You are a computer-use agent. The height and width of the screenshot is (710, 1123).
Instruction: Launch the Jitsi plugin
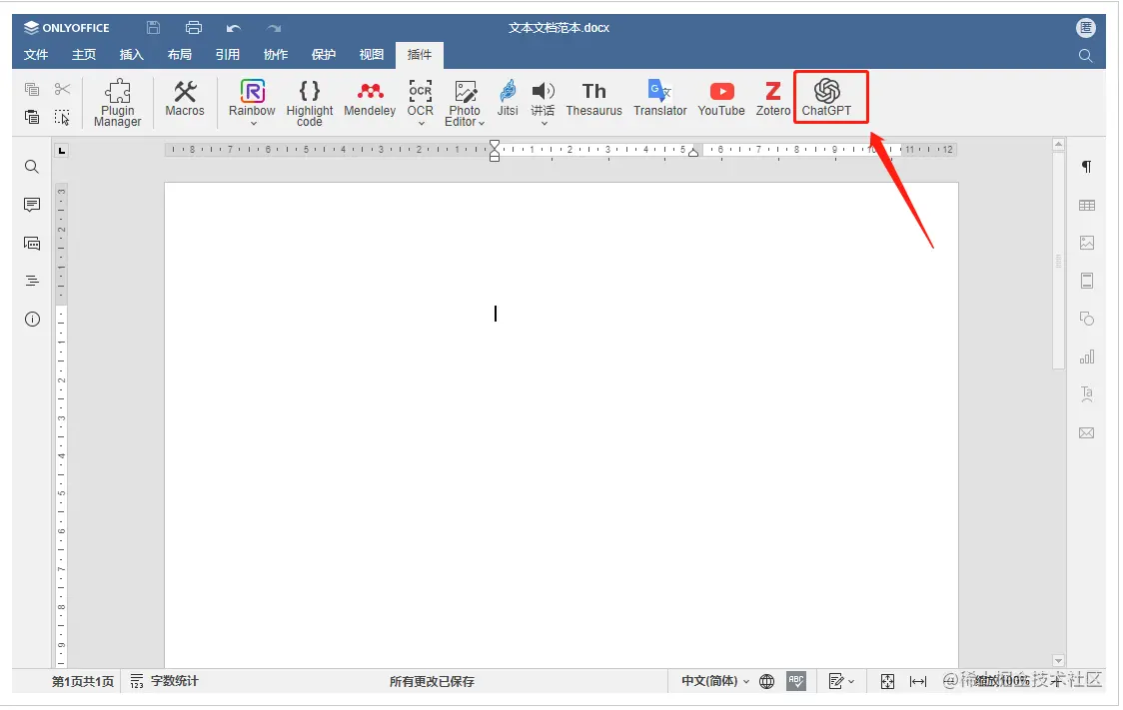point(508,98)
